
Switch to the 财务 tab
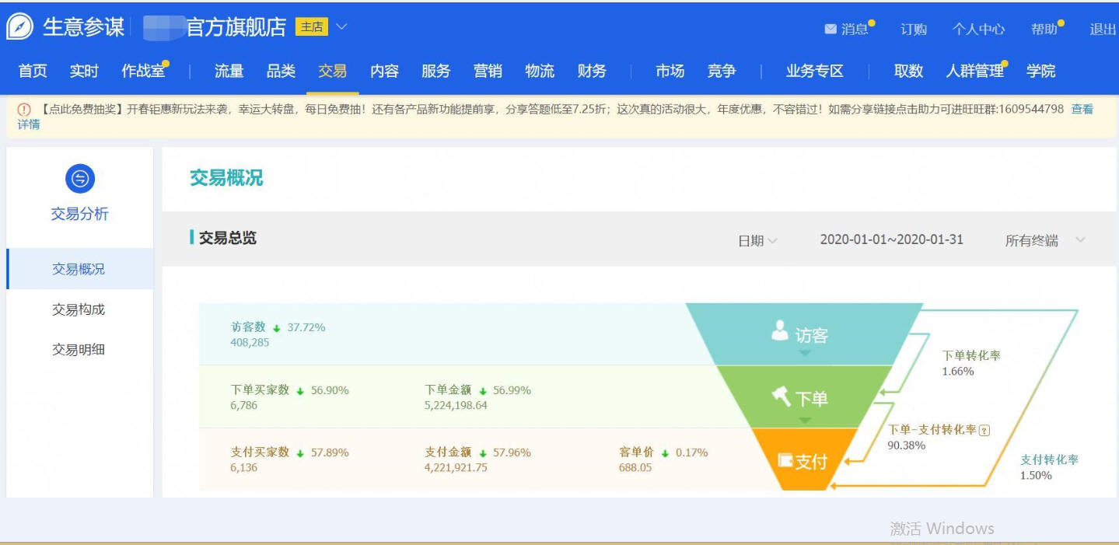(592, 71)
